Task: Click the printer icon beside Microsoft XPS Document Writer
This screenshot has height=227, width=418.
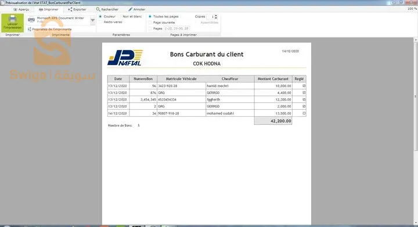Action: point(31,20)
